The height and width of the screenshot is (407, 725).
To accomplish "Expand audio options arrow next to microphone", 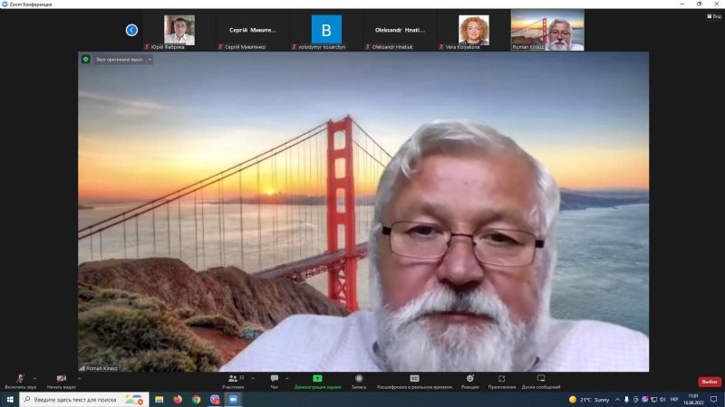I will coord(34,377).
